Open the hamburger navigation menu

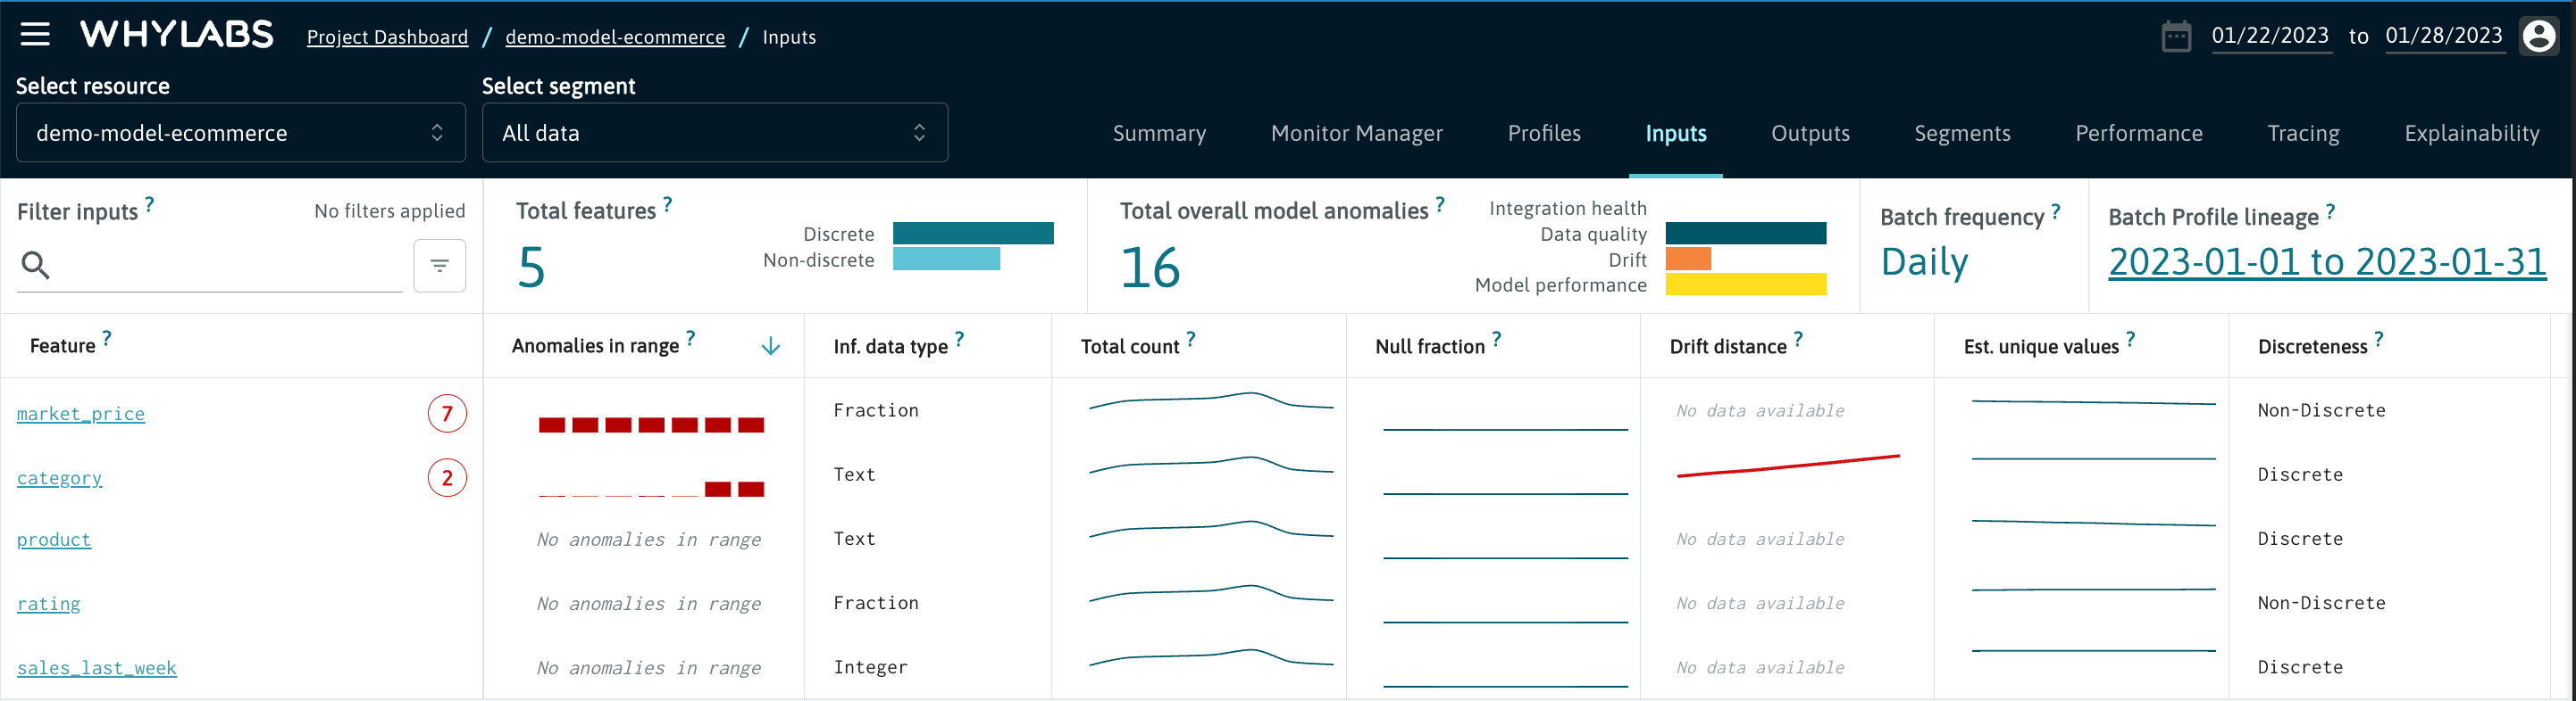35,35
